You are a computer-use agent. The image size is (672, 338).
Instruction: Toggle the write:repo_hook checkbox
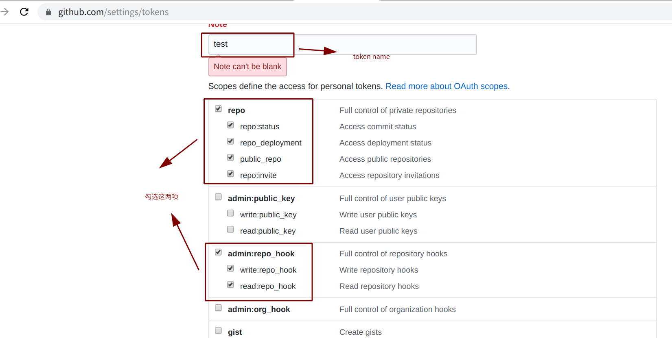231,269
